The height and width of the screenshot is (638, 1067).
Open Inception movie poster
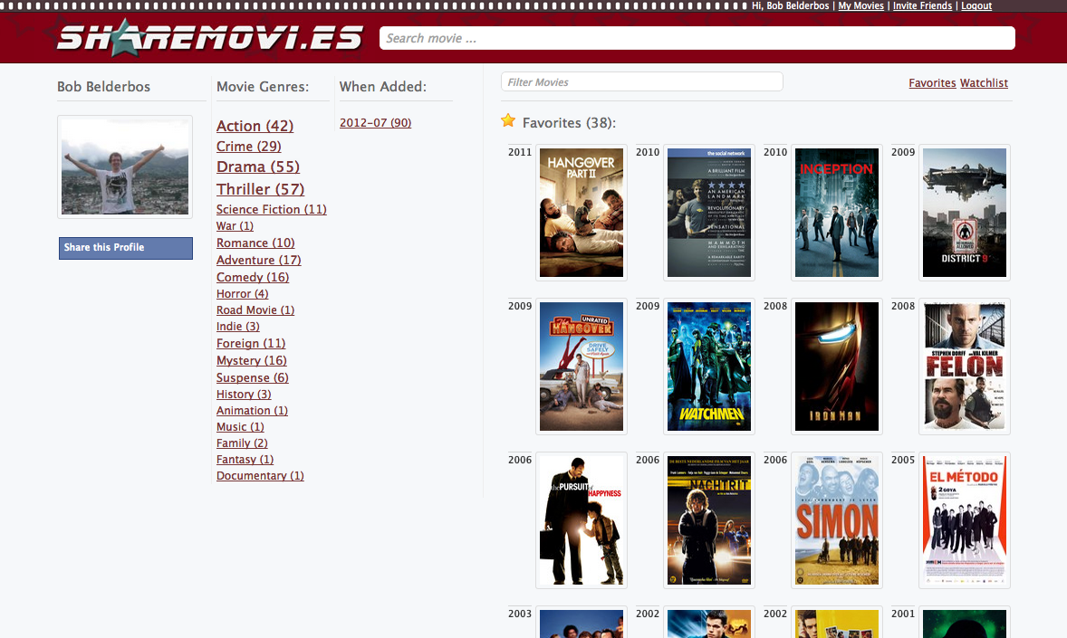click(837, 213)
